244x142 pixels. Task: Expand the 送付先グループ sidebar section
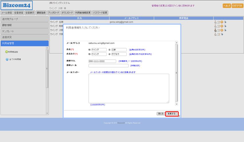[x=24, y=19]
